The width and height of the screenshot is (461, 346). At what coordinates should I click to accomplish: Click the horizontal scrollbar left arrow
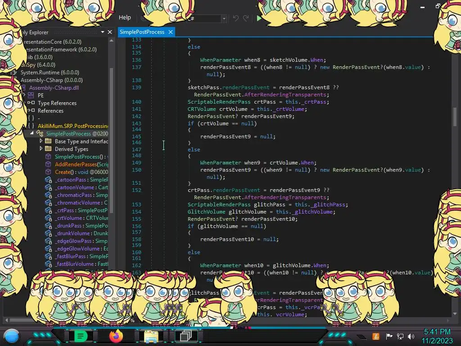pyautogui.click(x=6, y=320)
